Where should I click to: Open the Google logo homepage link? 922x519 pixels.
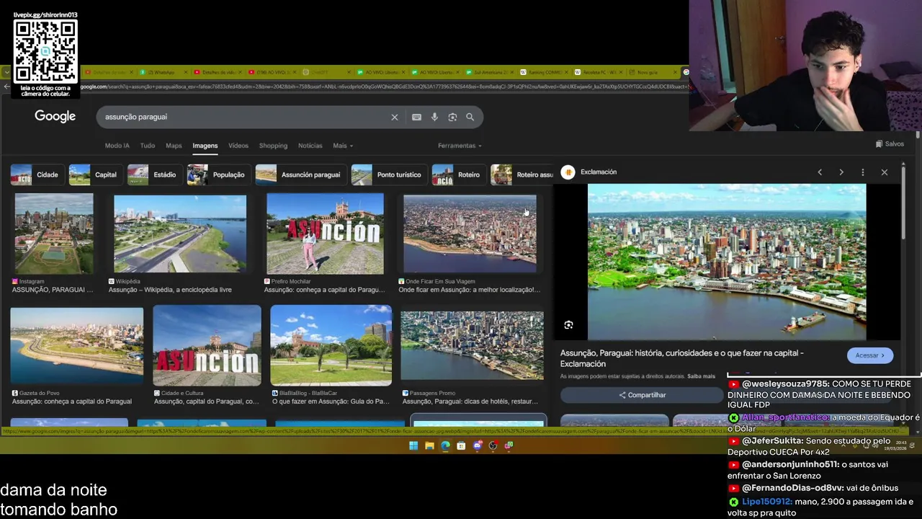55,116
